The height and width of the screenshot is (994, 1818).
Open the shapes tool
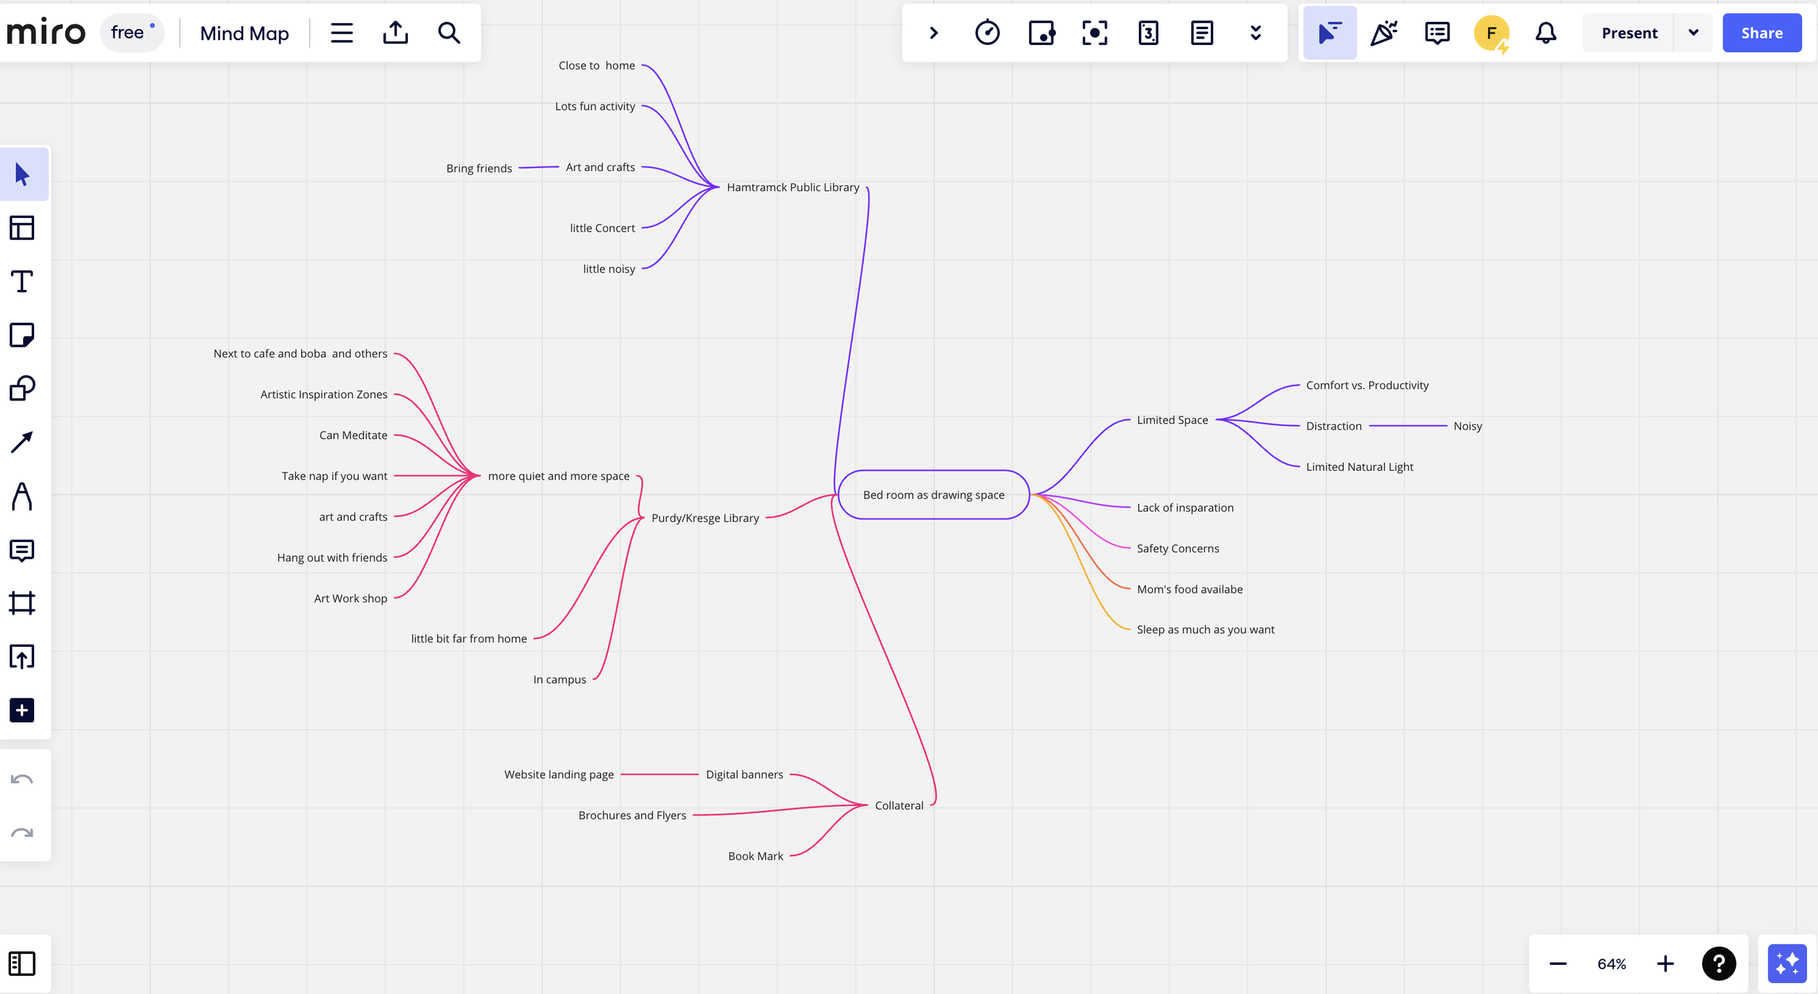point(22,389)
